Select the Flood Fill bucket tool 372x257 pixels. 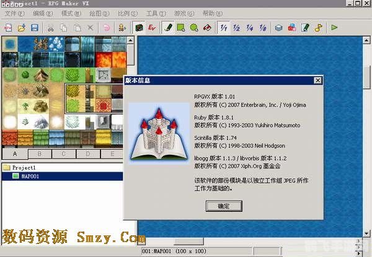coord(207,28)
